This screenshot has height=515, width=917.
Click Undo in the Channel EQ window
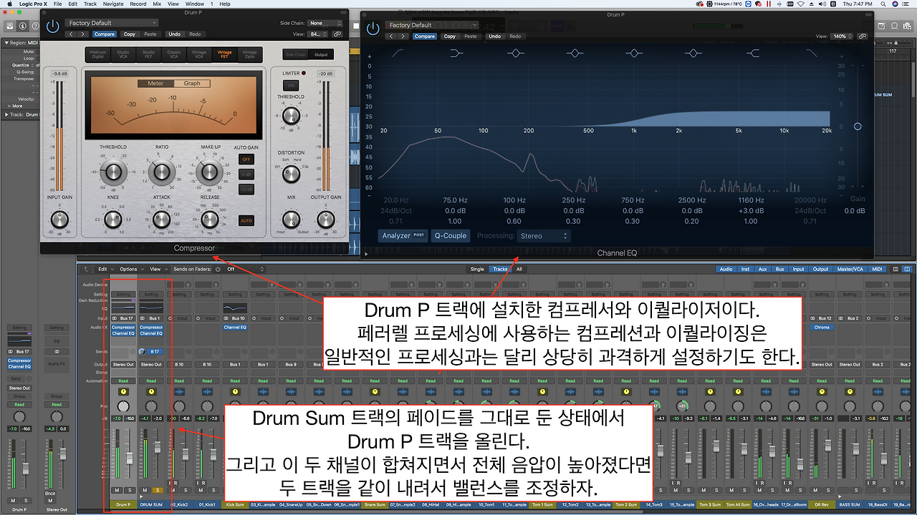click(x=494, y=36)
